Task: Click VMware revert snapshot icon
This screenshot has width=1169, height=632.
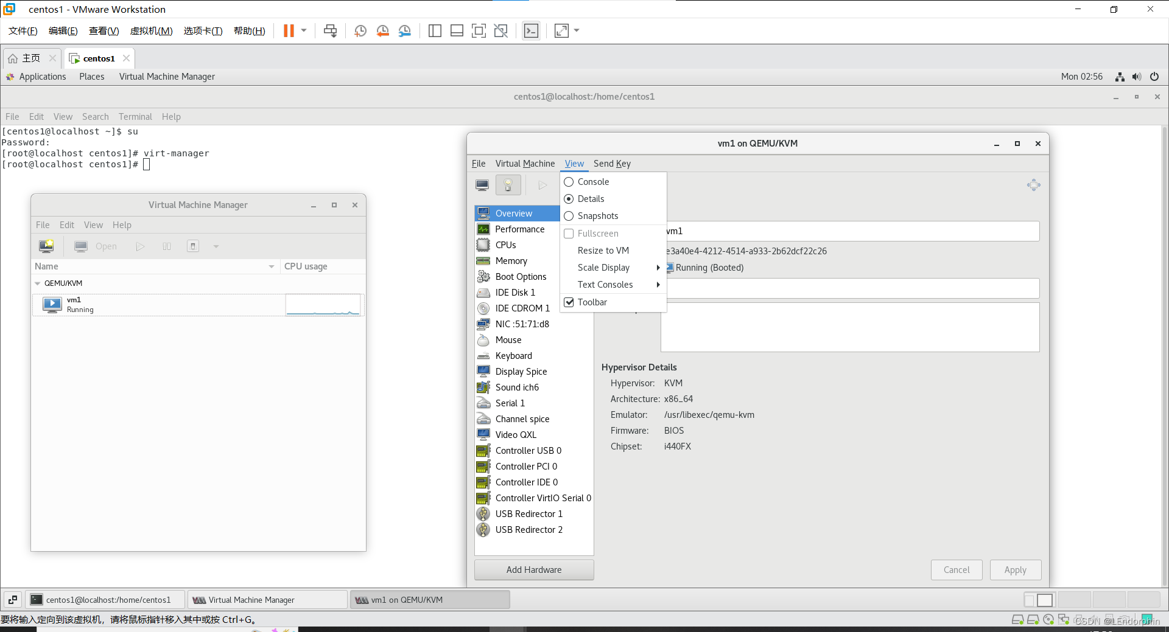Action: point(382,30)
